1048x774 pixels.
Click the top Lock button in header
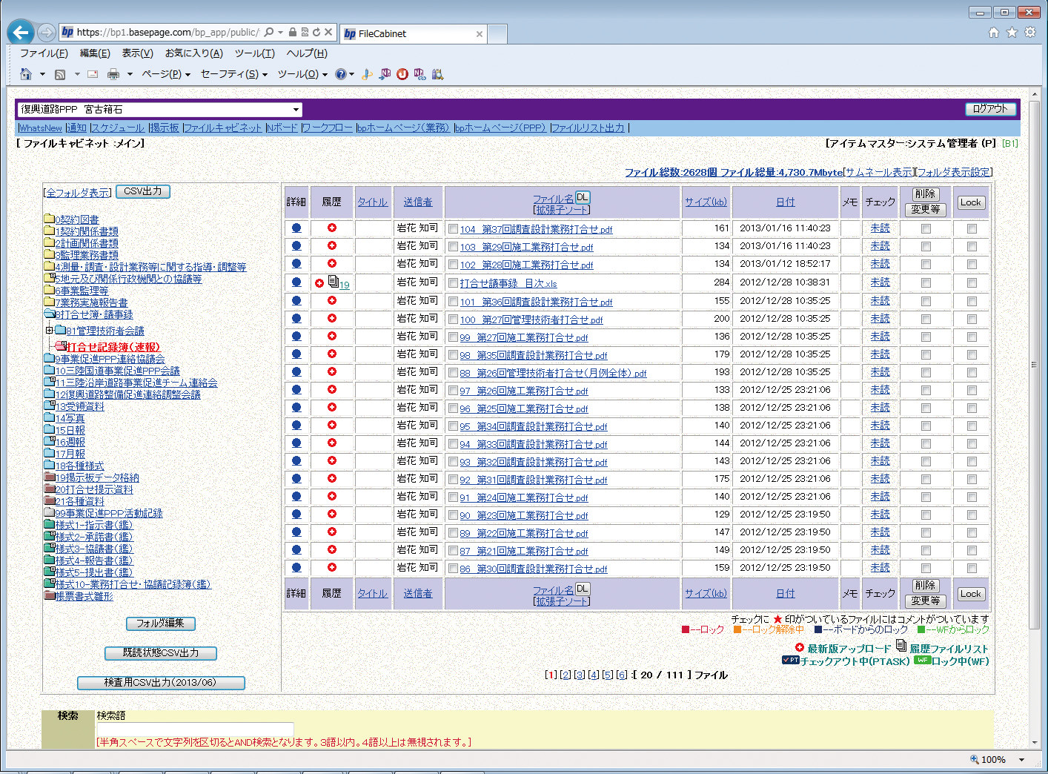point(971,202)
